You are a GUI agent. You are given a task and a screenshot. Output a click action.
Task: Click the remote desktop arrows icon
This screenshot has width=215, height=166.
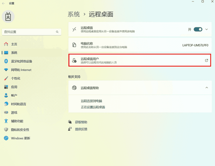(x=74, y=29)
